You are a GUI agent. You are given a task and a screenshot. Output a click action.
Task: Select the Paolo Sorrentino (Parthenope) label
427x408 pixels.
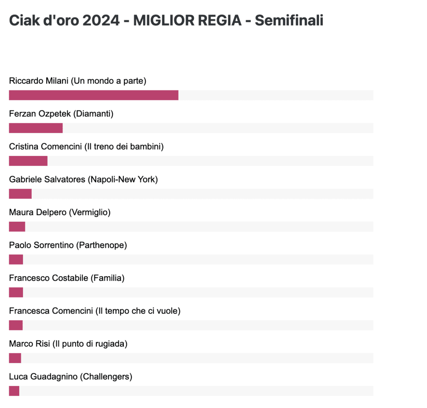pos(68,245)
